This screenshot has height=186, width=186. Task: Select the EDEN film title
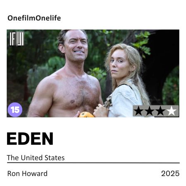click(x=30, y=138)
